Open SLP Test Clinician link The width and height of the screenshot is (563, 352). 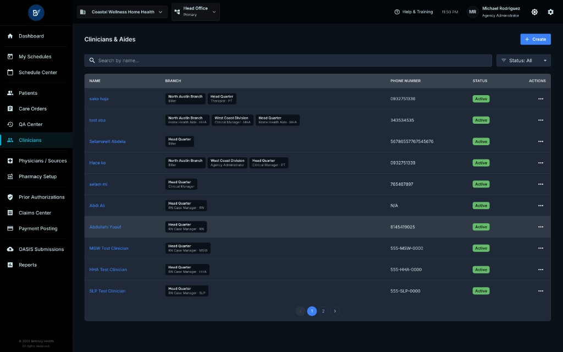click(107, 291)
